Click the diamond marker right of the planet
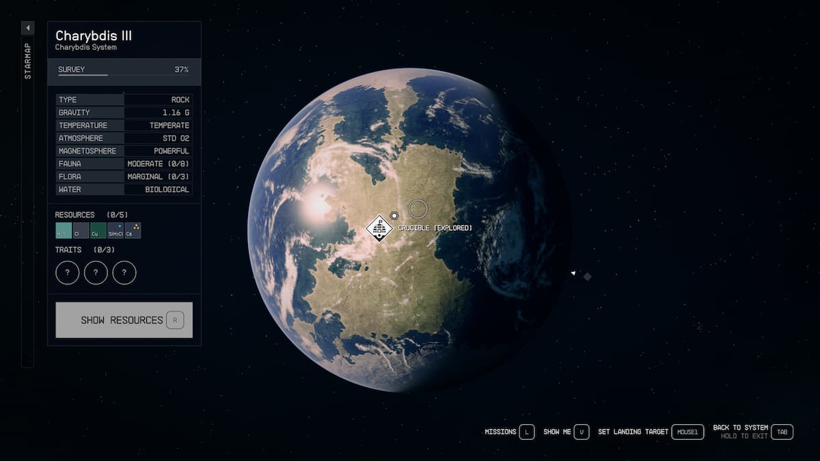Screen dimensions: 820x461 (x=587, y=277)
